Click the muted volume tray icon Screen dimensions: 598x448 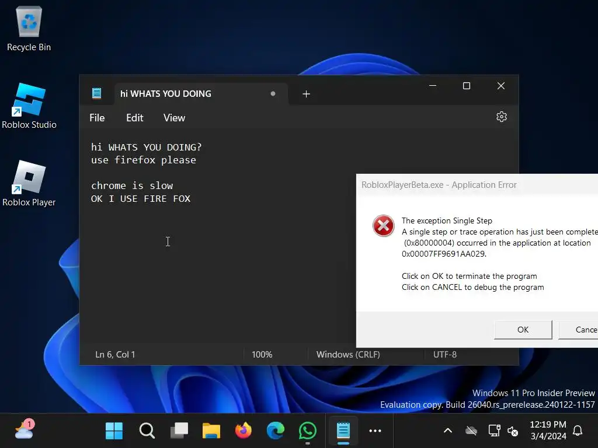click(x=513, y=431)
